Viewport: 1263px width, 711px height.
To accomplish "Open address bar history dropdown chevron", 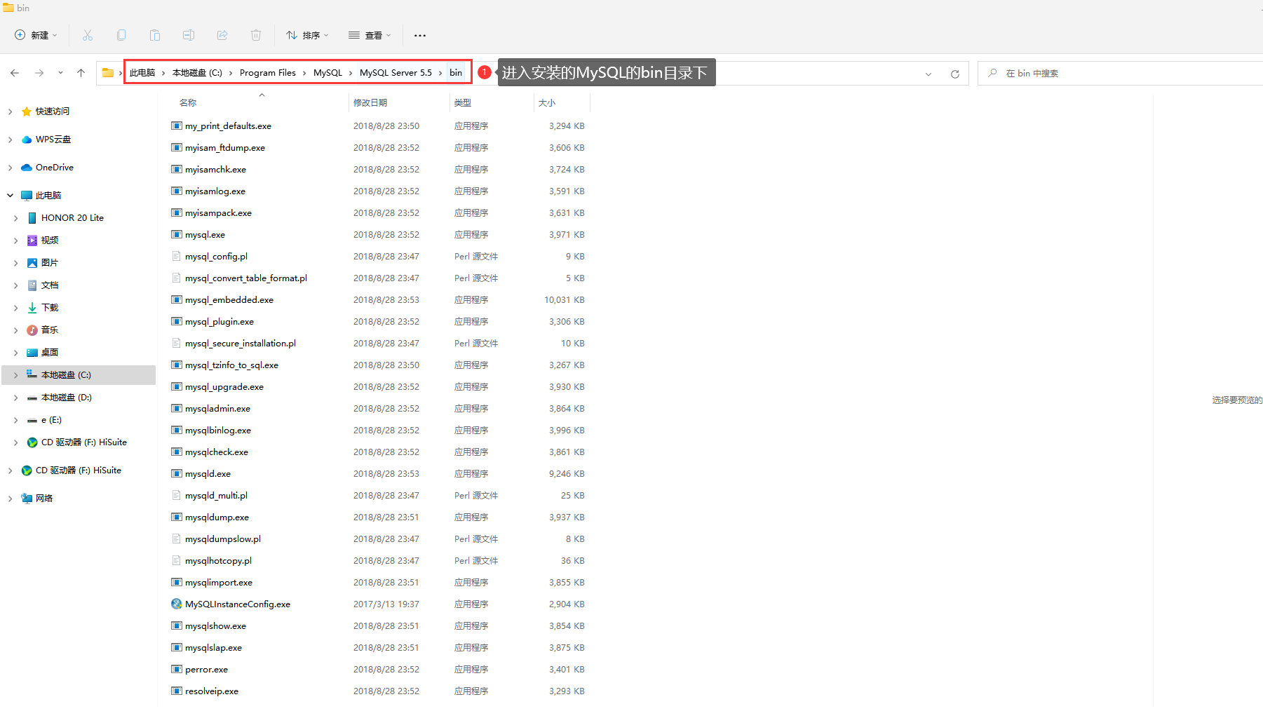I will pos(928,74).
